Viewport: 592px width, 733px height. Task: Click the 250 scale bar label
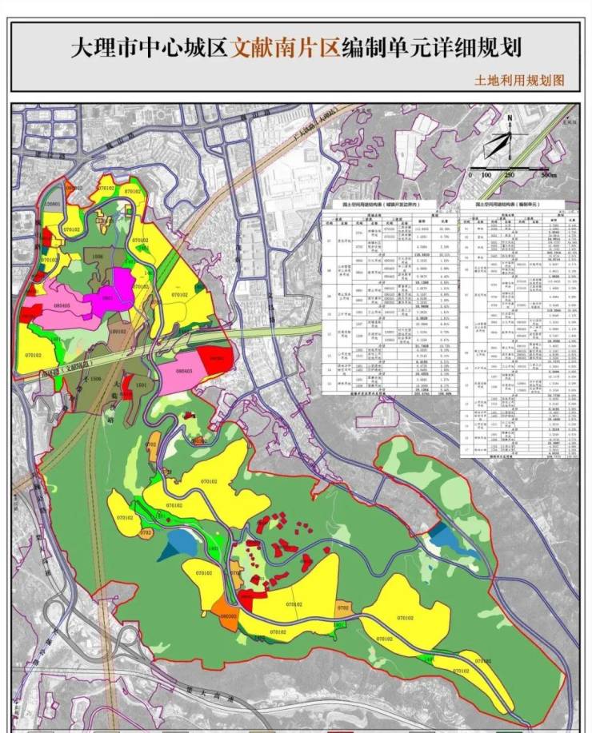point(510,175)
